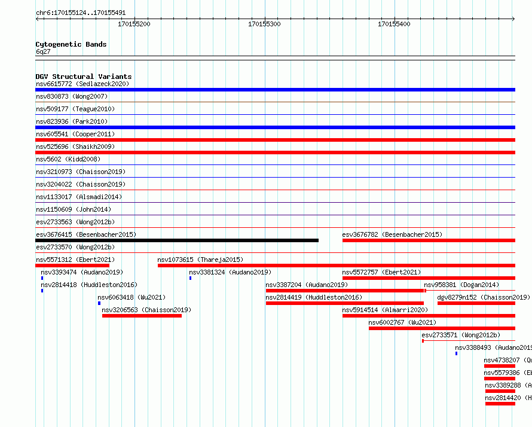Click the nsv6615772 (Sedlazeck2020) variant label
532x427 pixels.
point(82,84)
